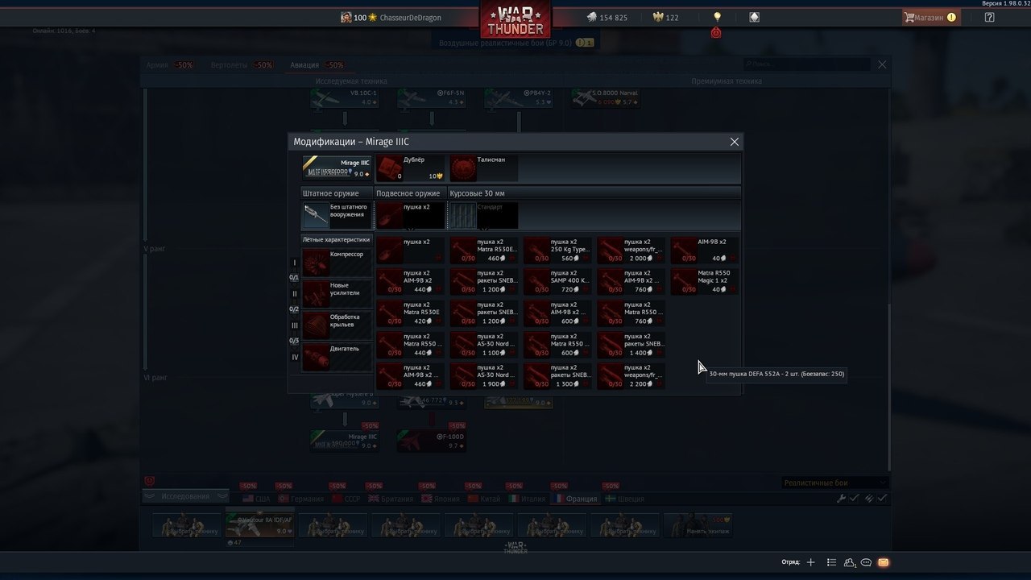Close the Модификации Mirage IIIC window

click(734, 142)
